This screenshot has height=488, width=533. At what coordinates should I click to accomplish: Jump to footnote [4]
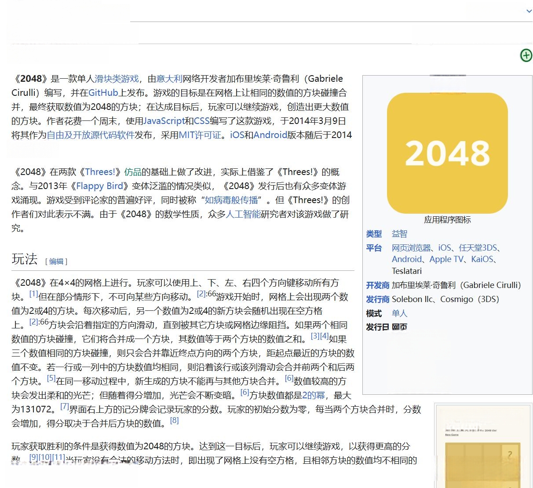[x=324, y=336]
